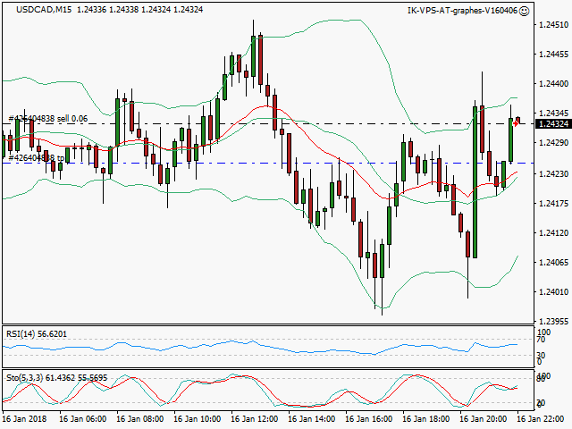Click the blue dash-dot take profit line
This screenshot has height=429, width=572.
click(x=268, y=163)
